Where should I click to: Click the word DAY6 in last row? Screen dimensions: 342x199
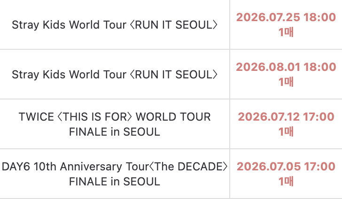click(16, 167)
